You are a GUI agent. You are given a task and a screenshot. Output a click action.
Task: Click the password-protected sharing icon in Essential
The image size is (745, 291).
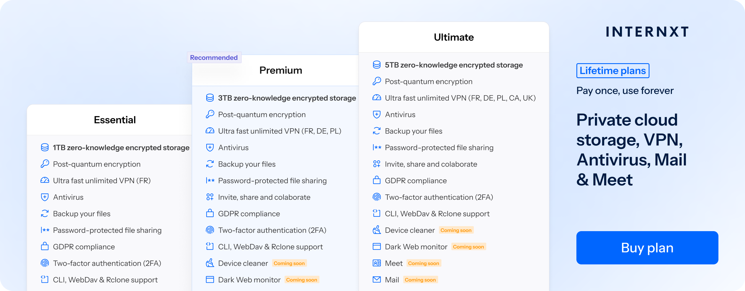(45, 230)
